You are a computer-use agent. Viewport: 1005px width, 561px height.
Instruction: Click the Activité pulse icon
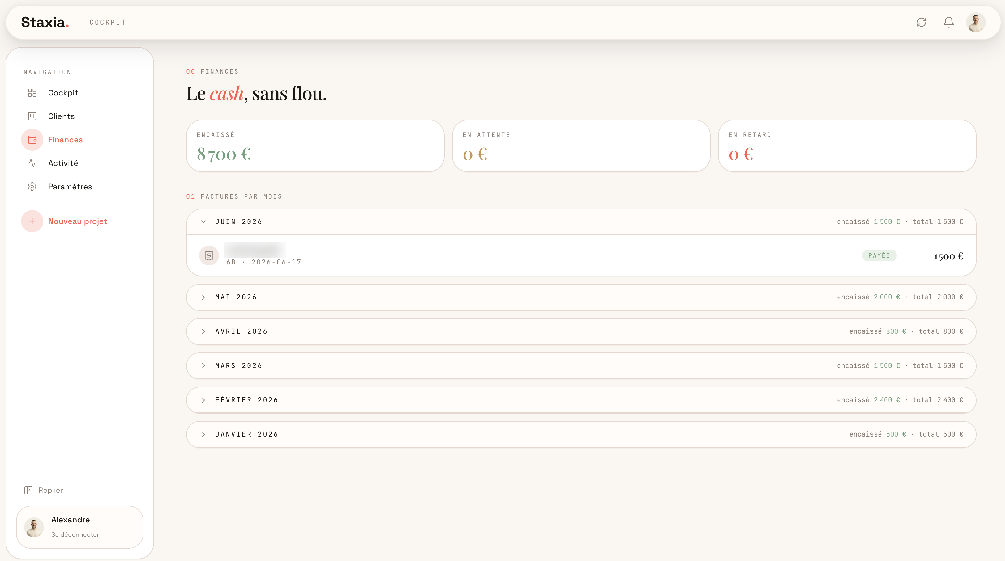[x=32, y=163]
